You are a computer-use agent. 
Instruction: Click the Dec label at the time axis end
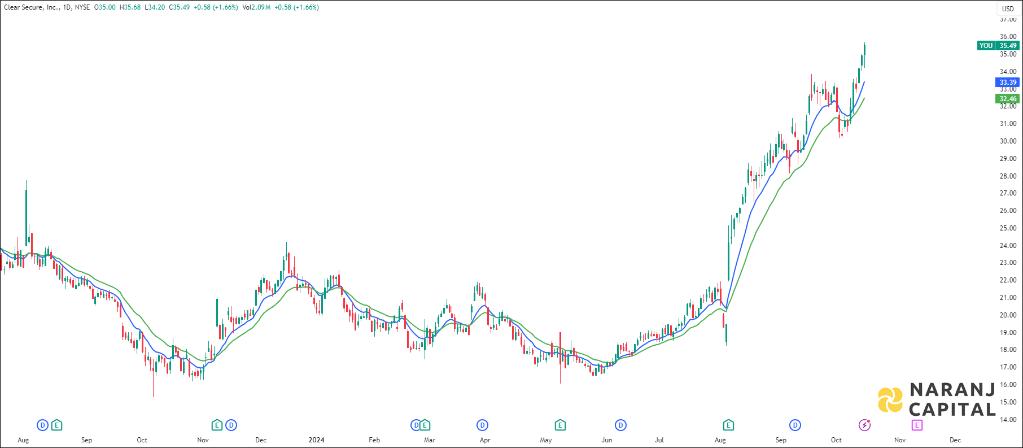tap(955, 440)
